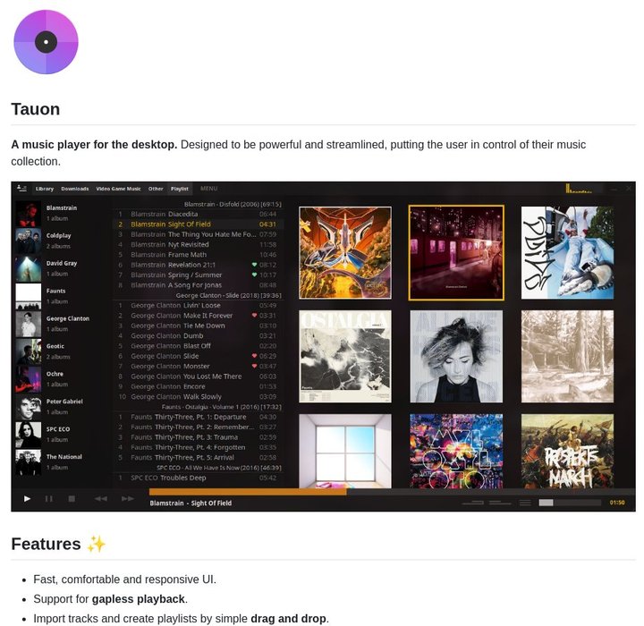644x626 pixels.
Task: Start playback with the play button
Action: click(x=27, y=499)
